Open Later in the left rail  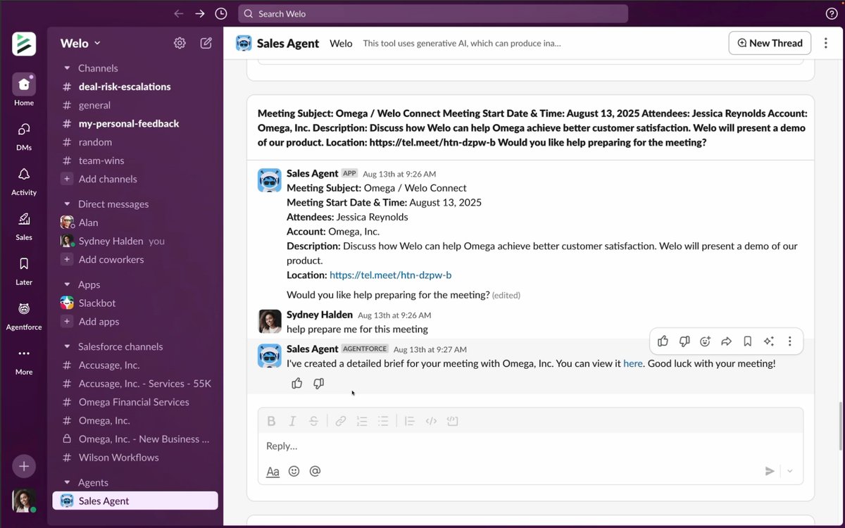pos(24,270)
